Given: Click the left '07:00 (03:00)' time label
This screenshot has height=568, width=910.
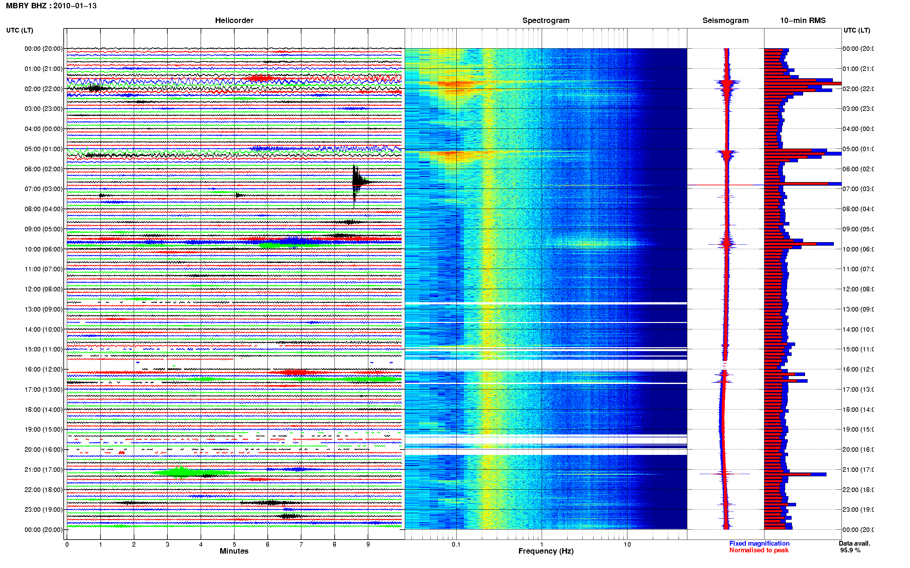Looking at the screenshot, I should (43, 188).
